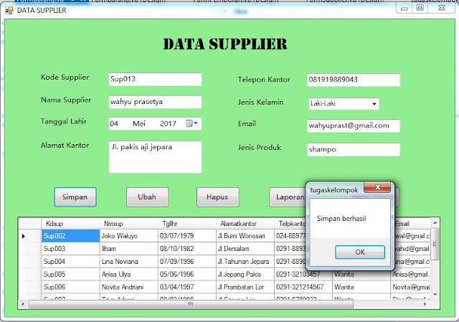Select the Sup003 cell
Image resolution: width=459 pixels, height=322 pixels.
coord(70,249)
